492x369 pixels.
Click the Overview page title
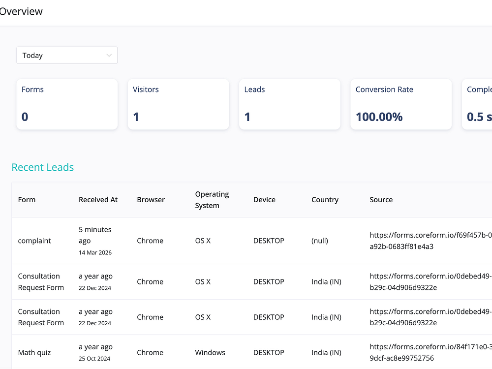point(21,11)
